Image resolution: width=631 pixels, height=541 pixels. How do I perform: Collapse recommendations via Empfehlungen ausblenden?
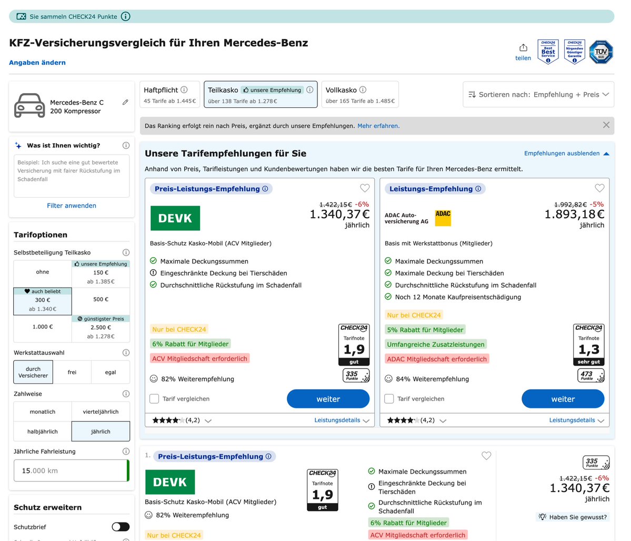click(x=567, y=153)
